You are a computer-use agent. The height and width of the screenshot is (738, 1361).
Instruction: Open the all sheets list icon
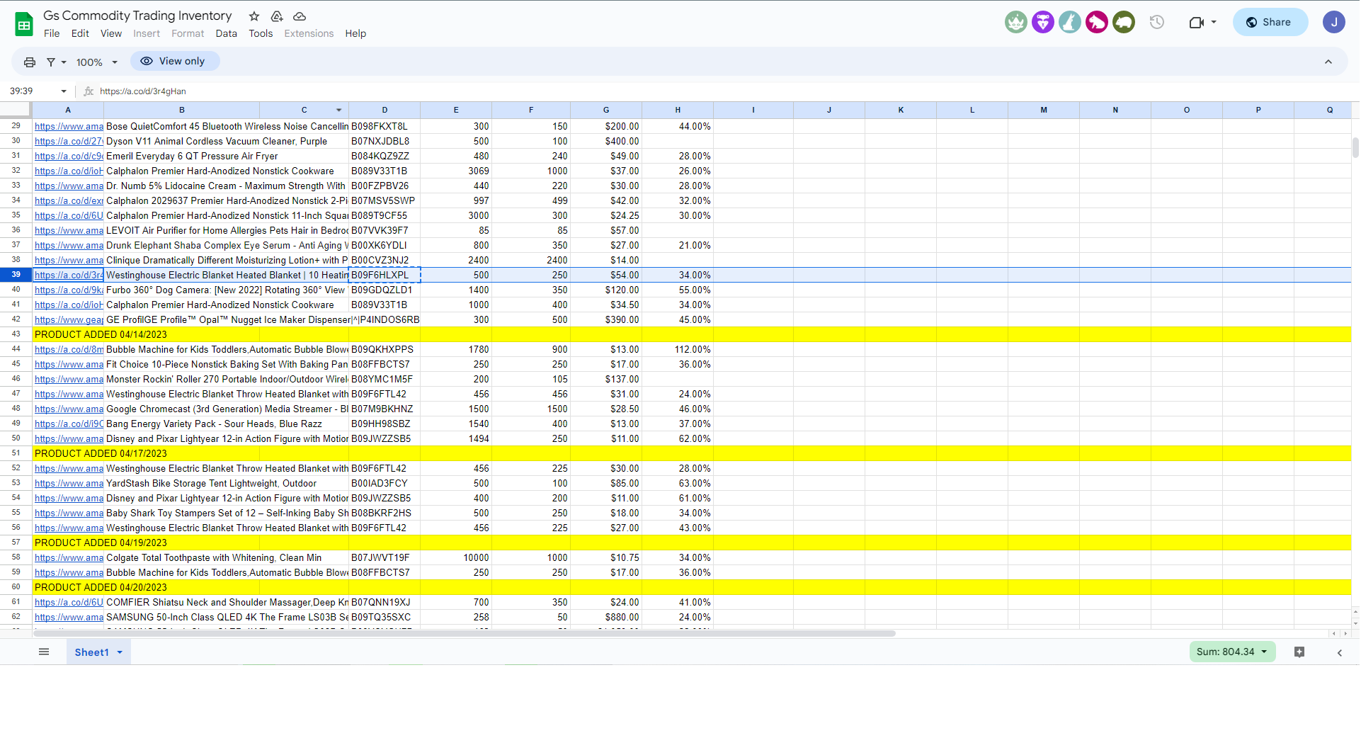tap(44, 652)
